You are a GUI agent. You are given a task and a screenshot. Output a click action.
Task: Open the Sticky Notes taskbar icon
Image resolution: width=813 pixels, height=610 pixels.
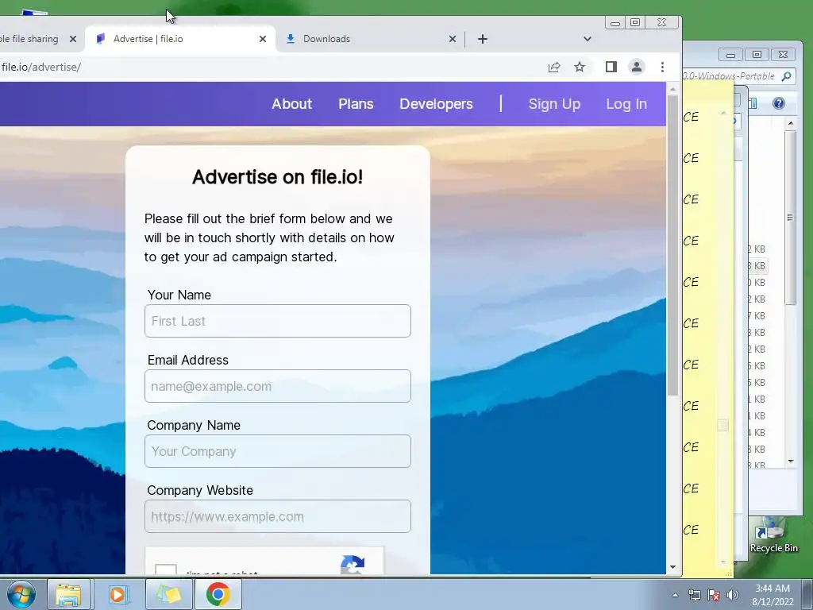pos(169,594)
